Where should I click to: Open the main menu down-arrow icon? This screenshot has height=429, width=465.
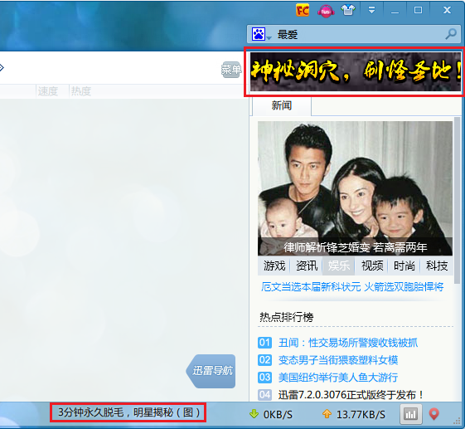[371, 11]
